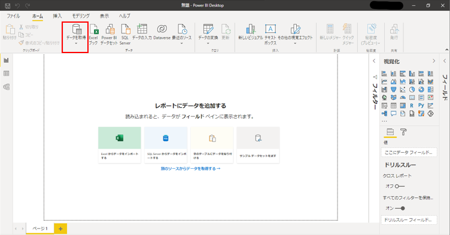Click SQL Server からデータをインポートする card

tap(166, 145)
